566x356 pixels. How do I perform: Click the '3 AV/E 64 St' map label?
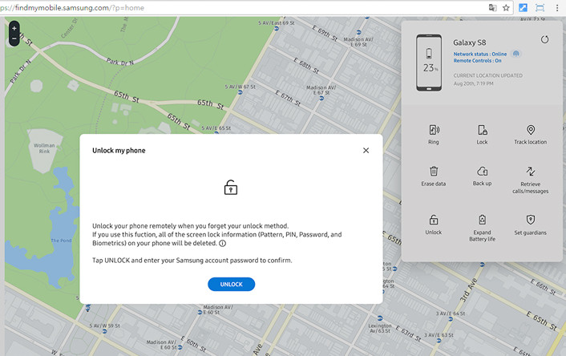[451, 314]
